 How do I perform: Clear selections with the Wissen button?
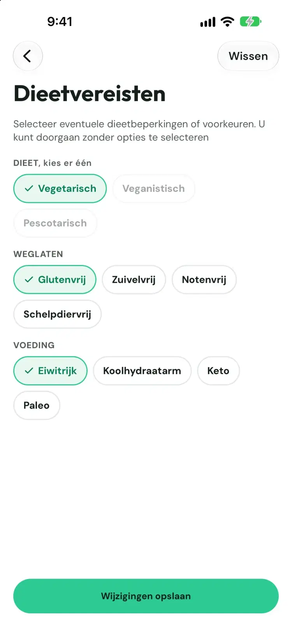pyautogui.click(x=248, y=56)
